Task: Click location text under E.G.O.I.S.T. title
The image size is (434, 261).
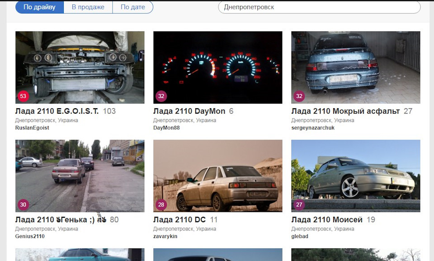Action: click(47, 120)
